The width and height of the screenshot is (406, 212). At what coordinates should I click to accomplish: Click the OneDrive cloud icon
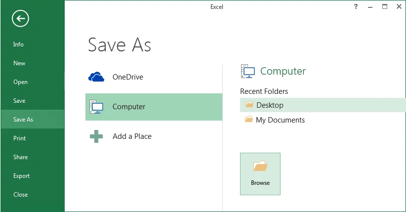pyautogui.click(x=96, y=77)
